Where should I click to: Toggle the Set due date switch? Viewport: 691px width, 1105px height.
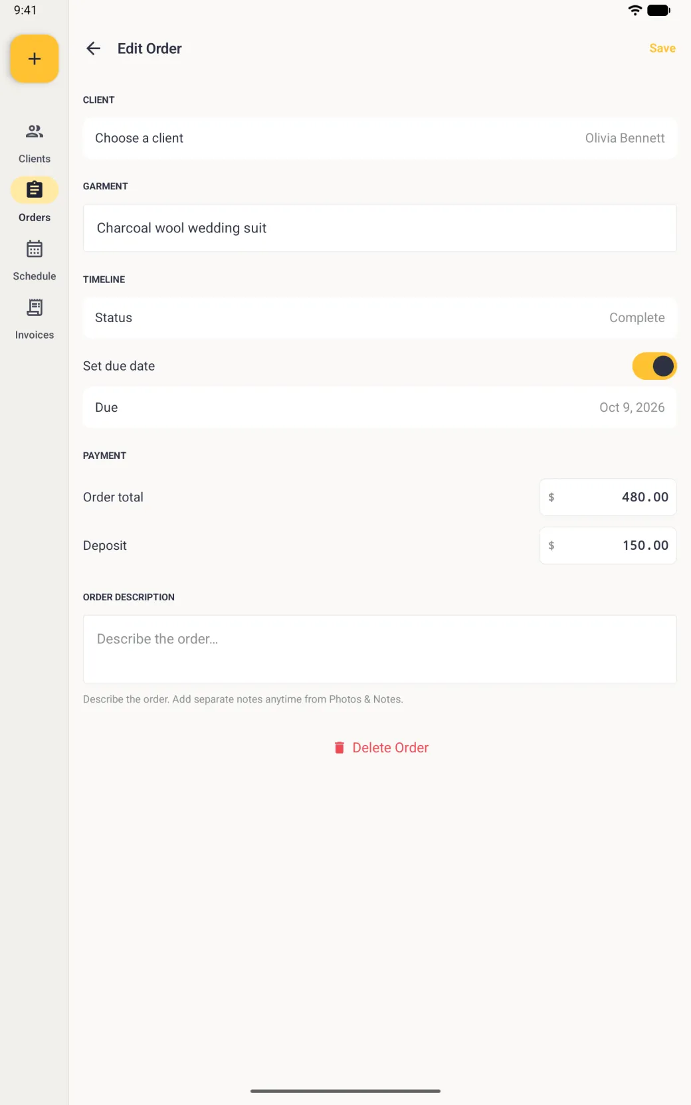(654, 366)
